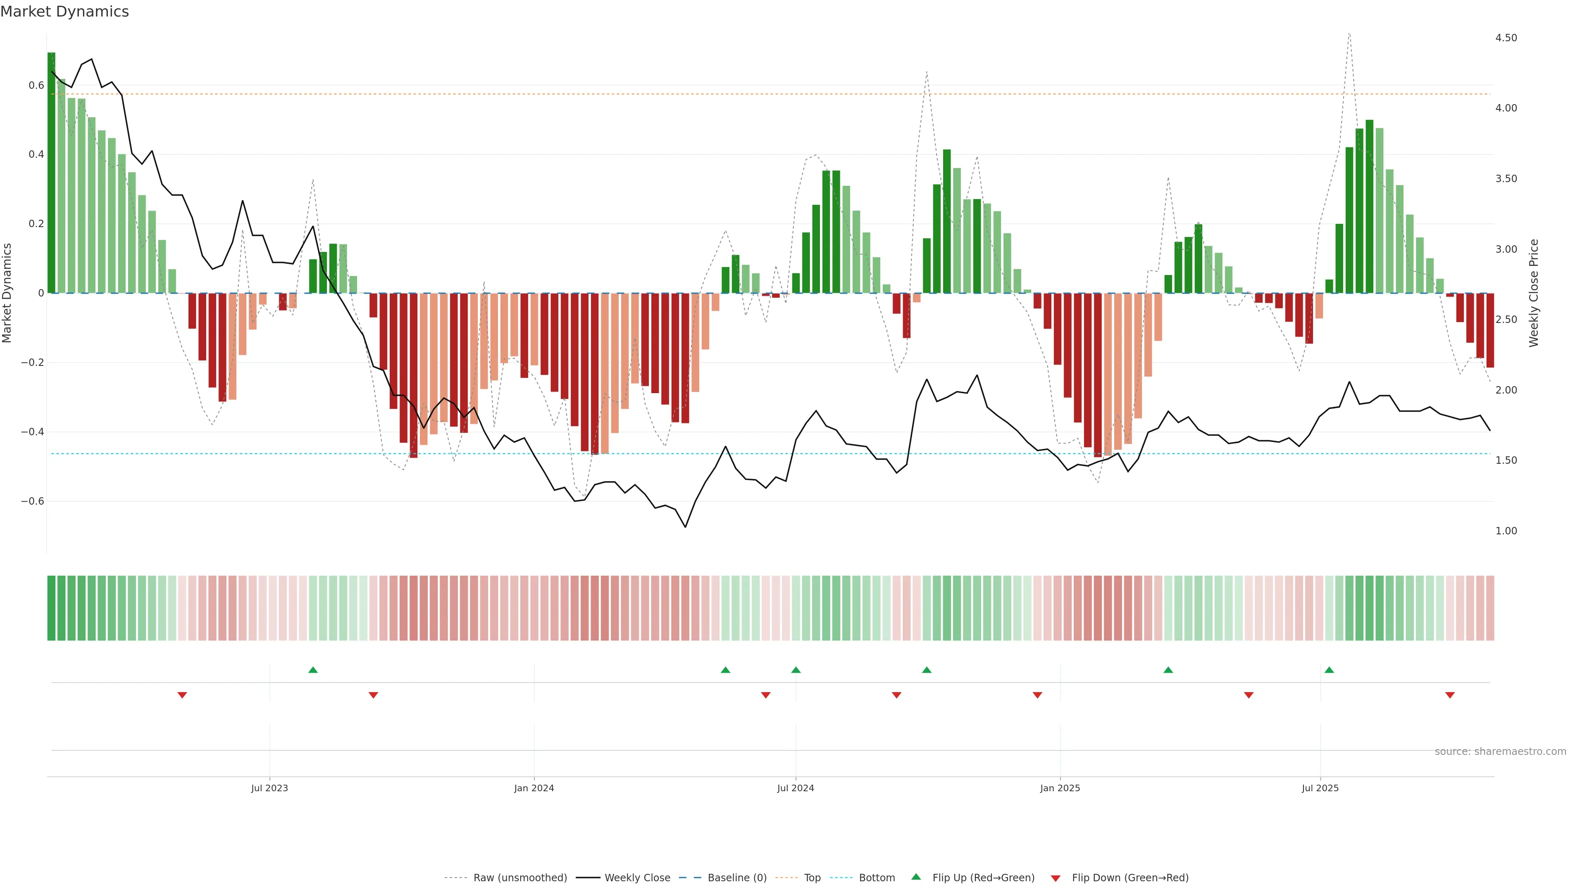The height and width of the screenshot is (892, 1587).
Task: Click the green flip-up marker just after Jul 2025
Action: pyautogui.click(x=1329, y=670)
